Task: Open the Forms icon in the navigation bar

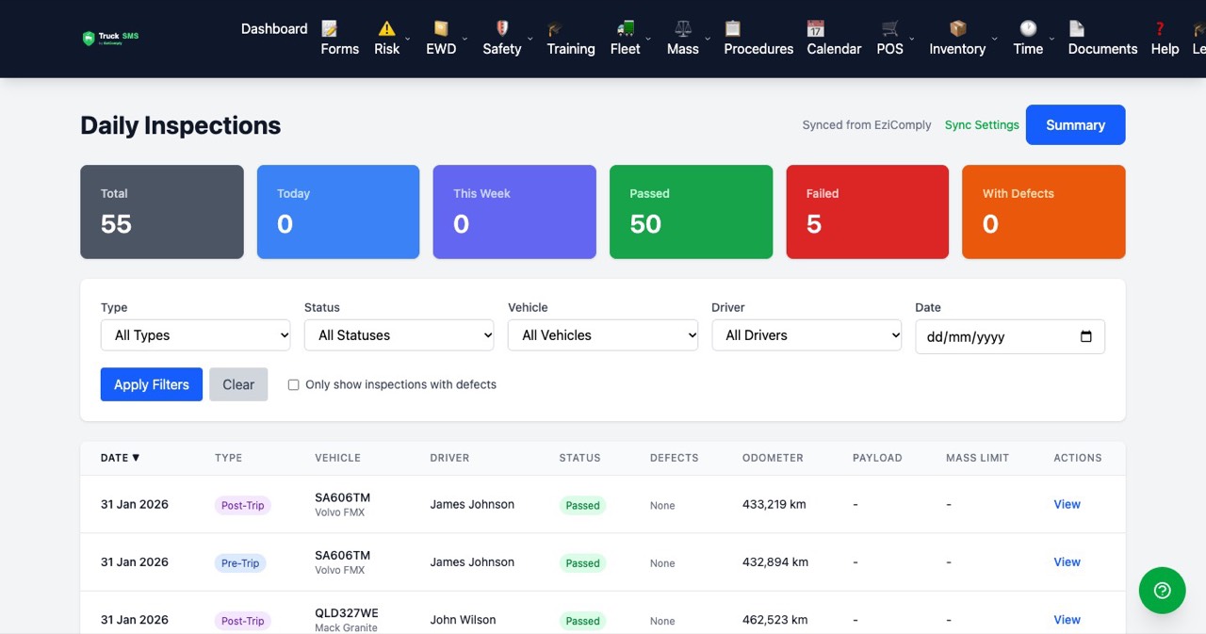Action: (x=330, y=28)
